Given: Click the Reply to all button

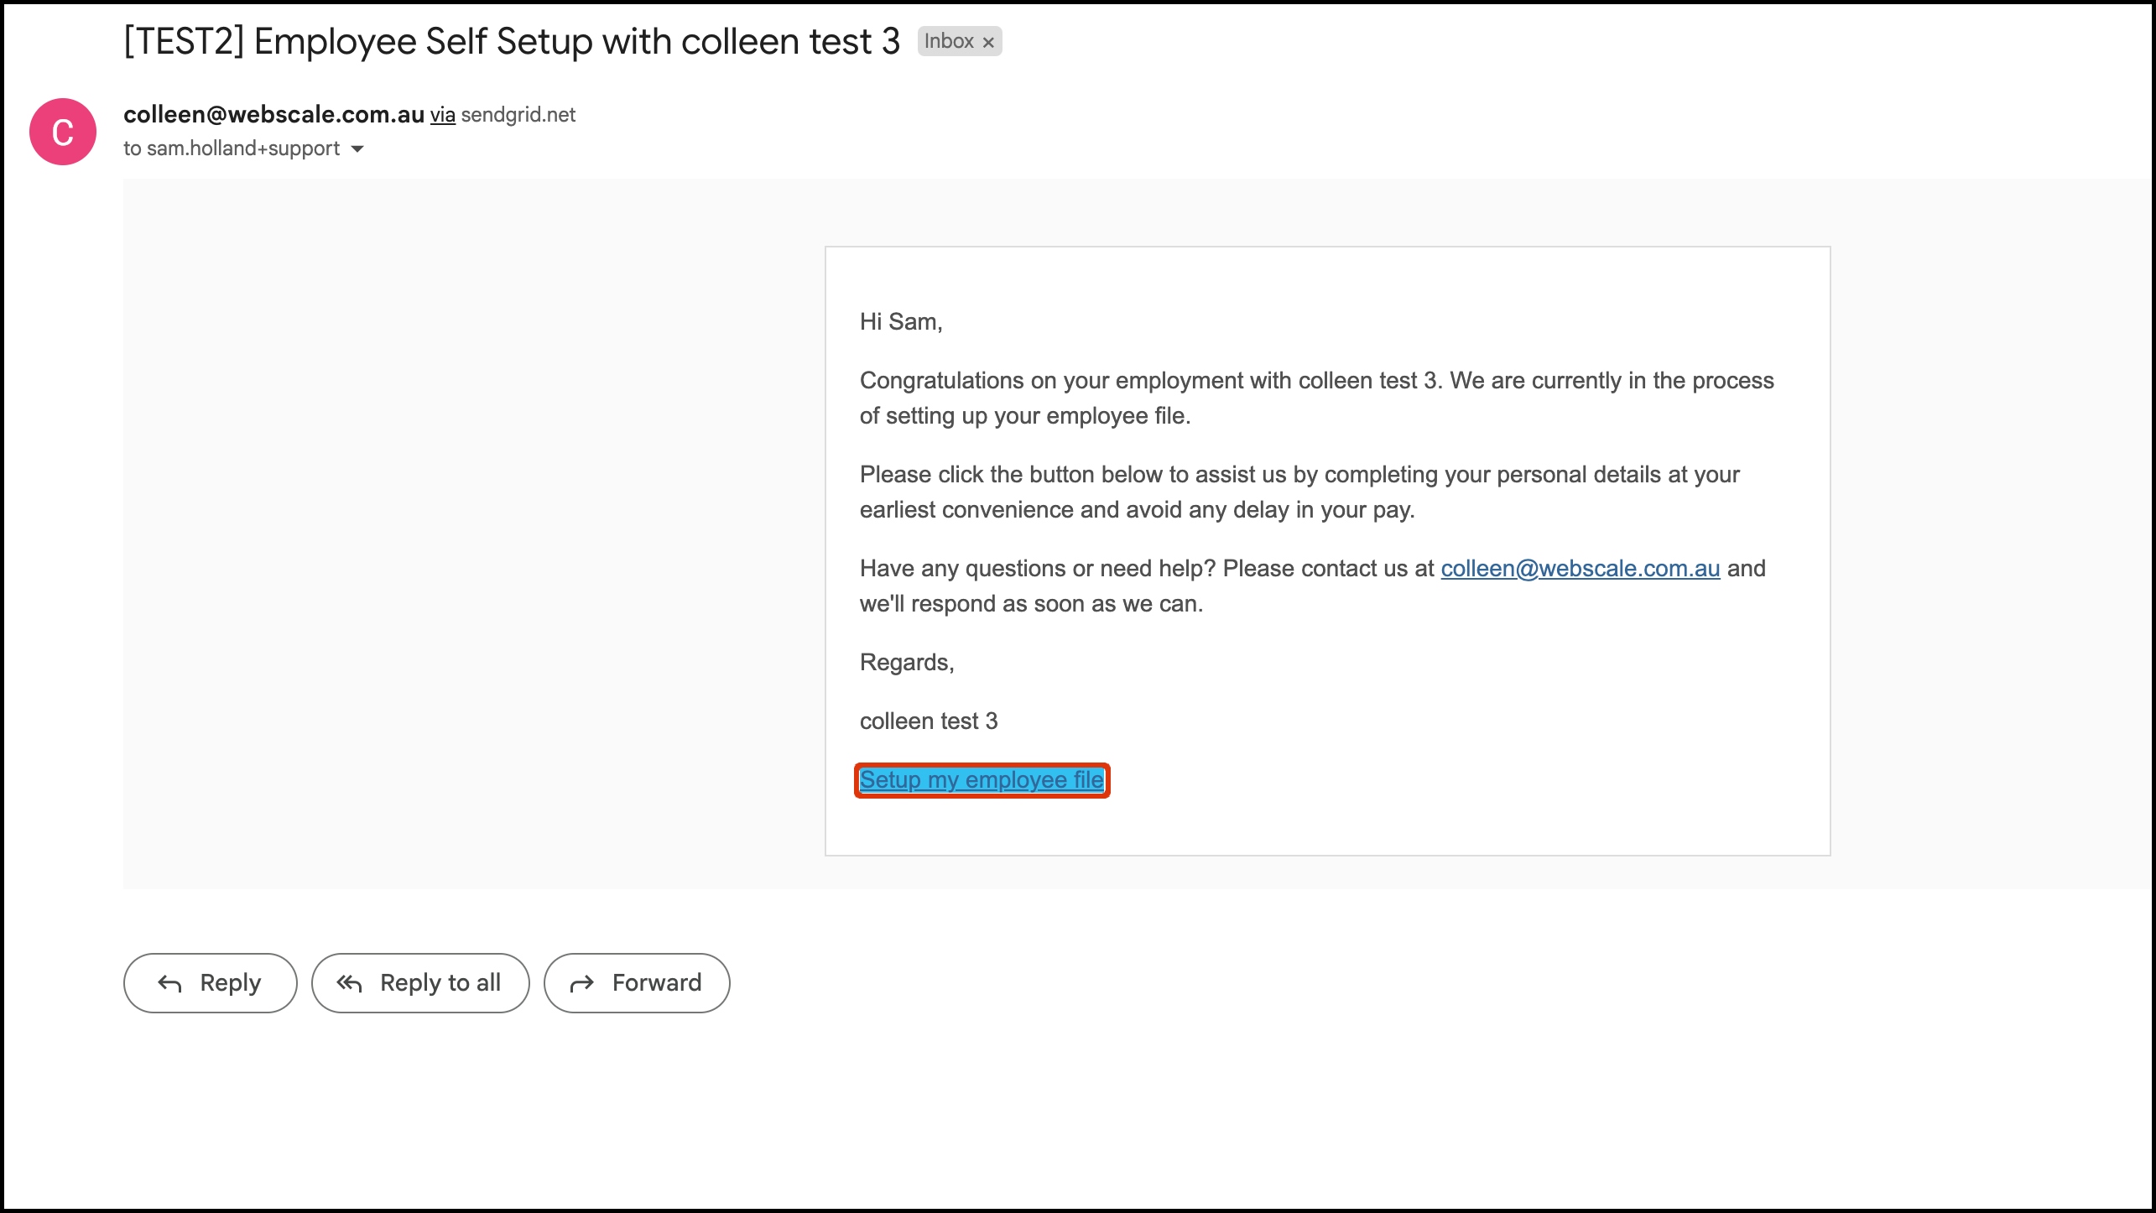Looking at the screenshot, I should [419, 982].
